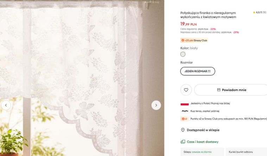Click the delivery truck icon
The image size is (267, 156).
coord(183,142)
